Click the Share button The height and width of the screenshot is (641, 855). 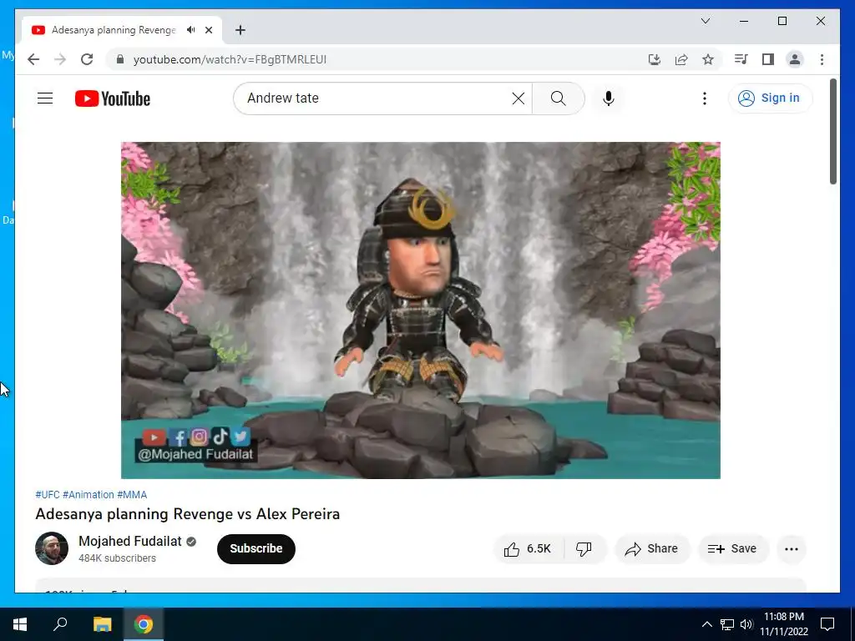652,549
